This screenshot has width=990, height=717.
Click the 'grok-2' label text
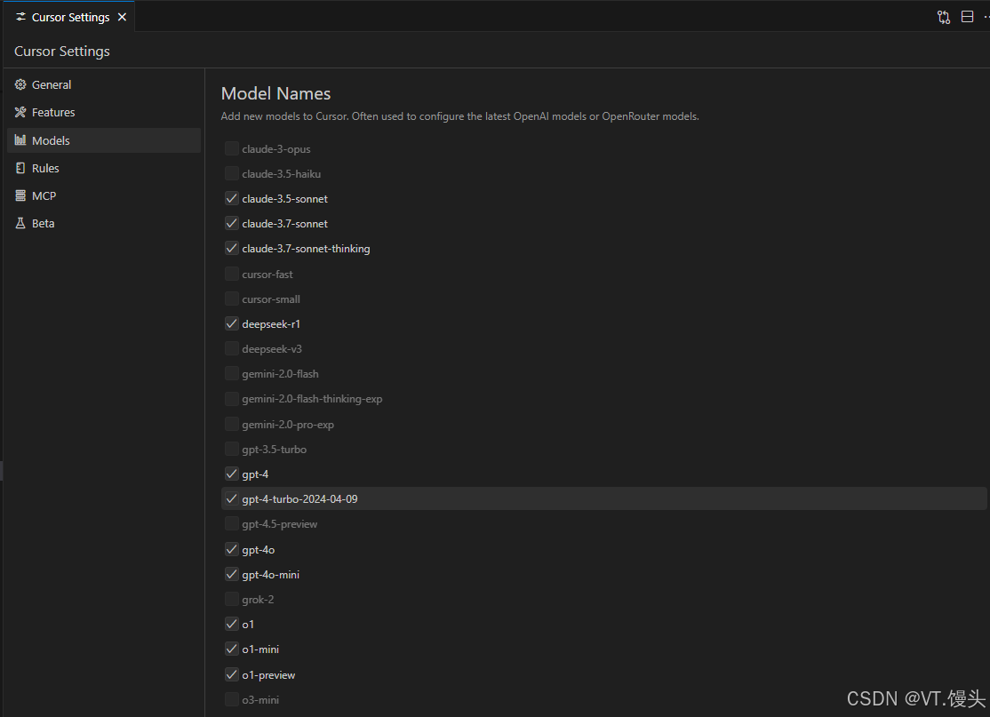(x=258, y=600)
